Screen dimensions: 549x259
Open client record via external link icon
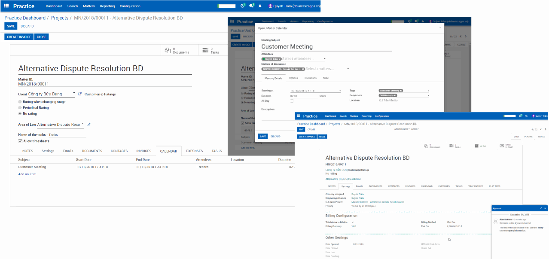[x=79, y=94]
